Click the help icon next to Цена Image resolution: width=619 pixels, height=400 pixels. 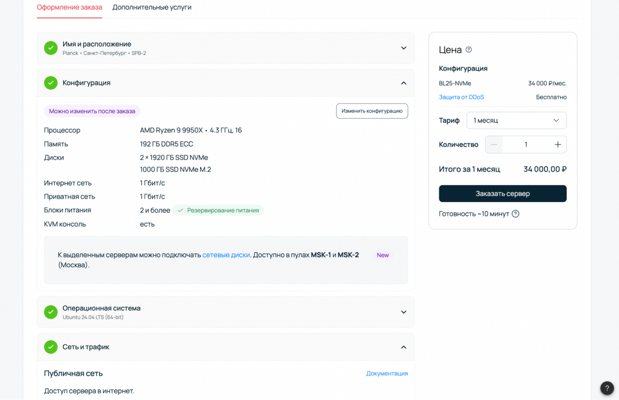(469, 50)
